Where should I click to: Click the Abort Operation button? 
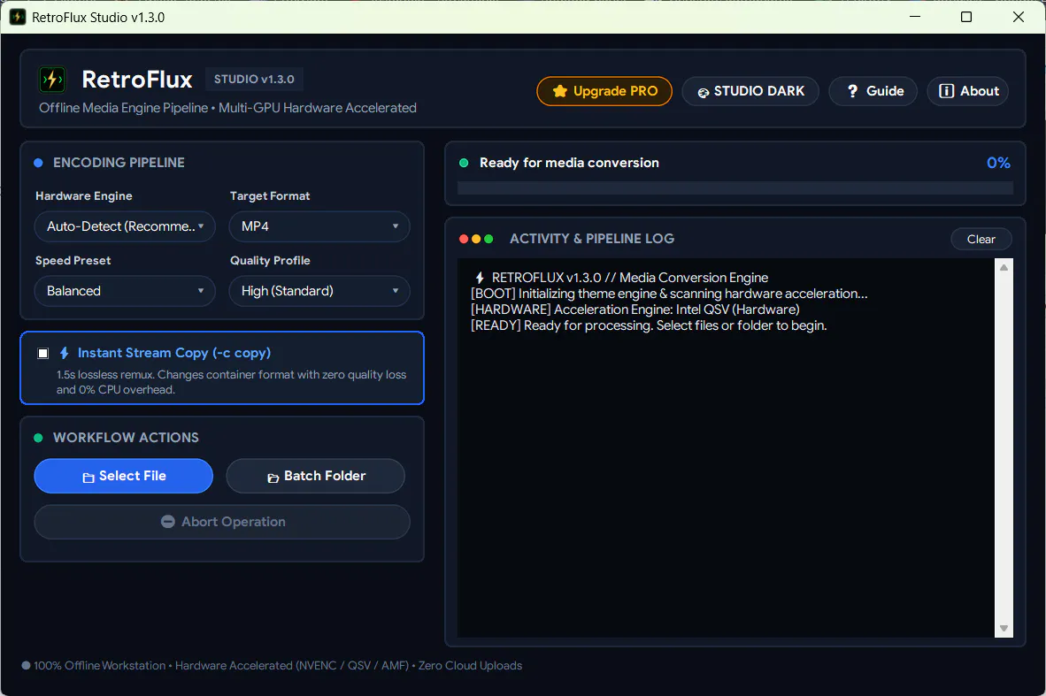point(222,522)
